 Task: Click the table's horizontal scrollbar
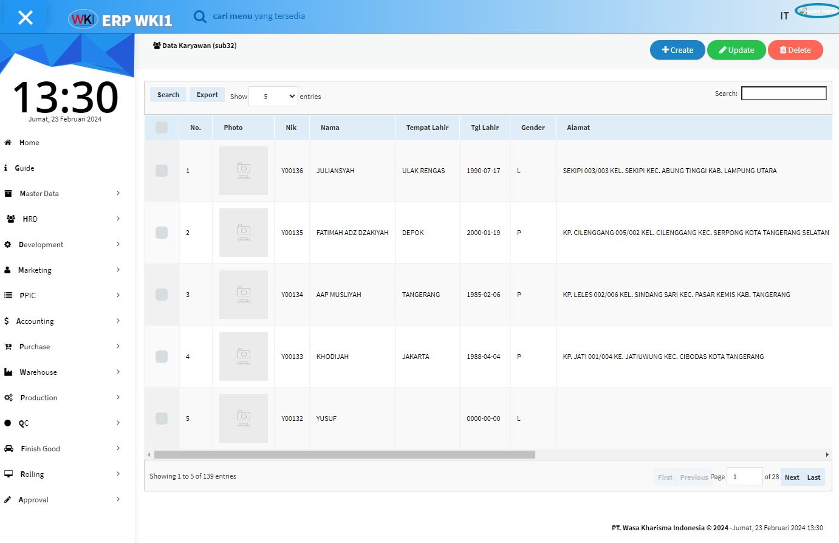coord(344,454)
